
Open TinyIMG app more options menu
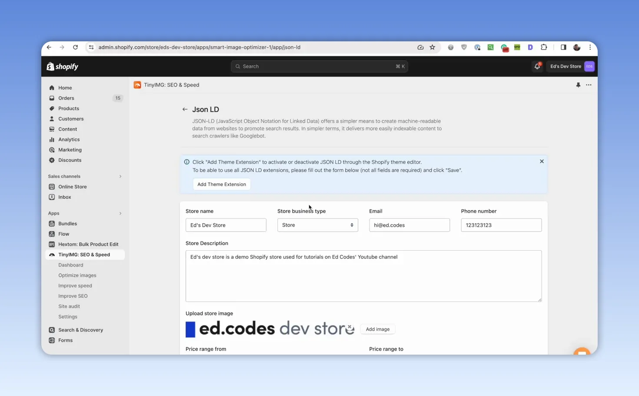pos(589,85)
